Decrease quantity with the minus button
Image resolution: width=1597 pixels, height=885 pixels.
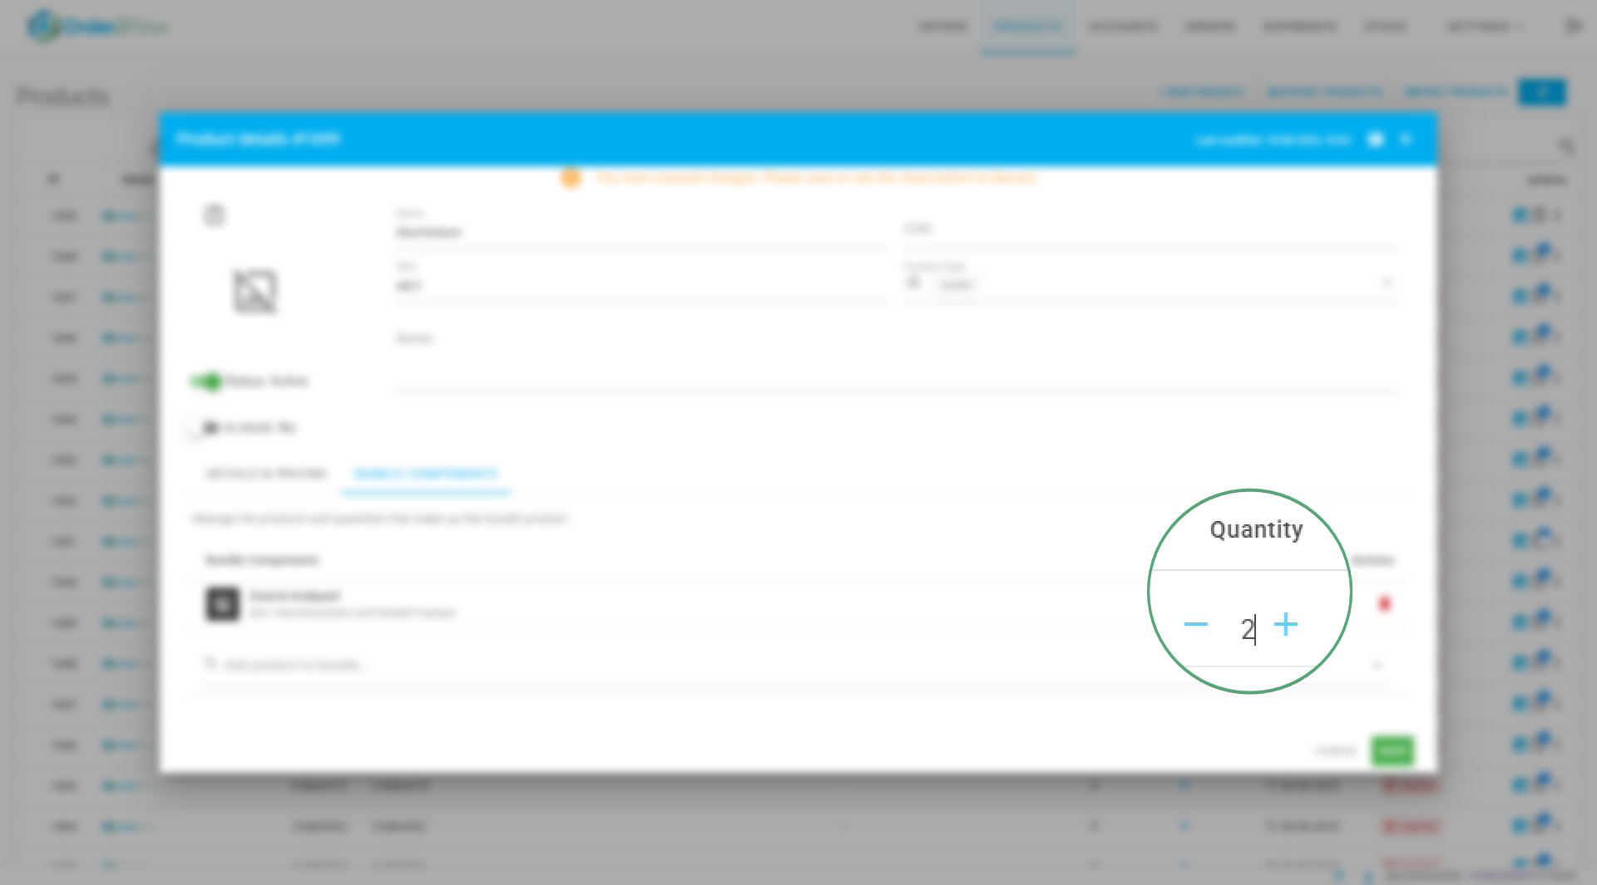[x=1195, y=624]
